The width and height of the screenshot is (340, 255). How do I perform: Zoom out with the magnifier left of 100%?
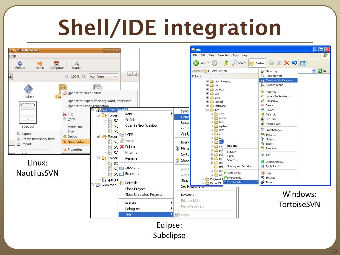point(66,77)
